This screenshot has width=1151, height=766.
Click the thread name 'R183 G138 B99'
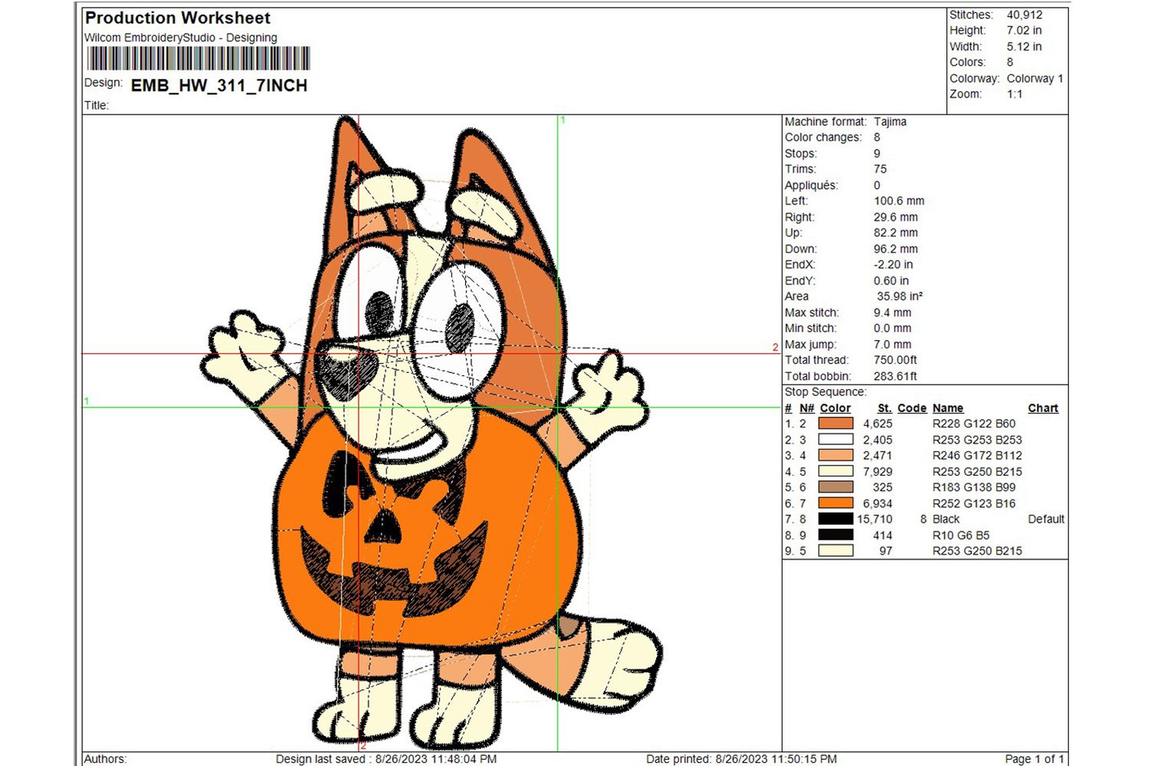(x=975, y=487)
